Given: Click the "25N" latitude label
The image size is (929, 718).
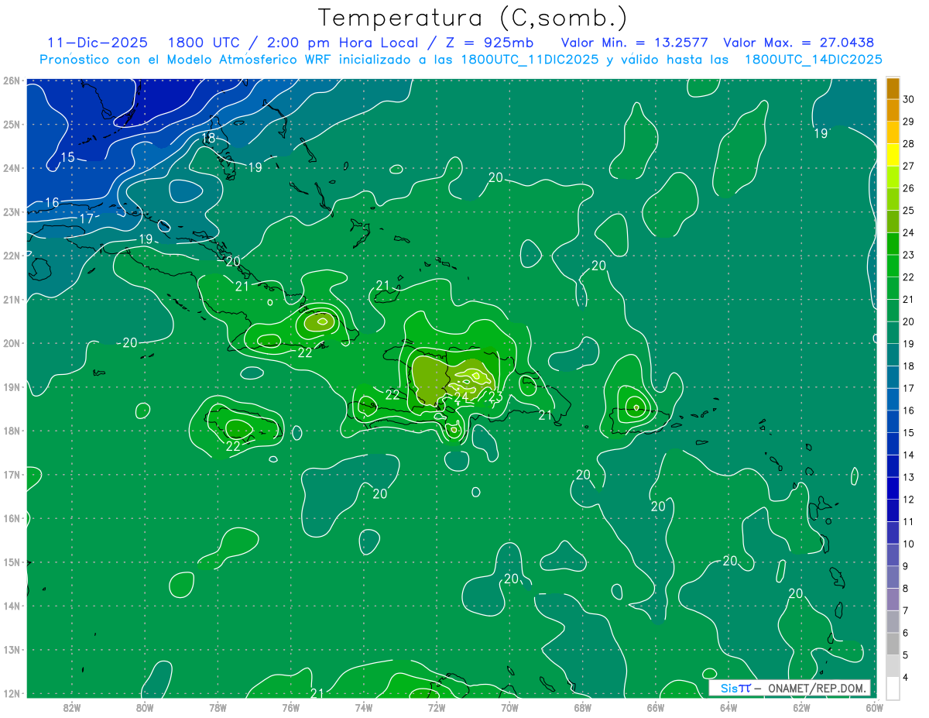Looking at the screenshot, I should point(11,124).
